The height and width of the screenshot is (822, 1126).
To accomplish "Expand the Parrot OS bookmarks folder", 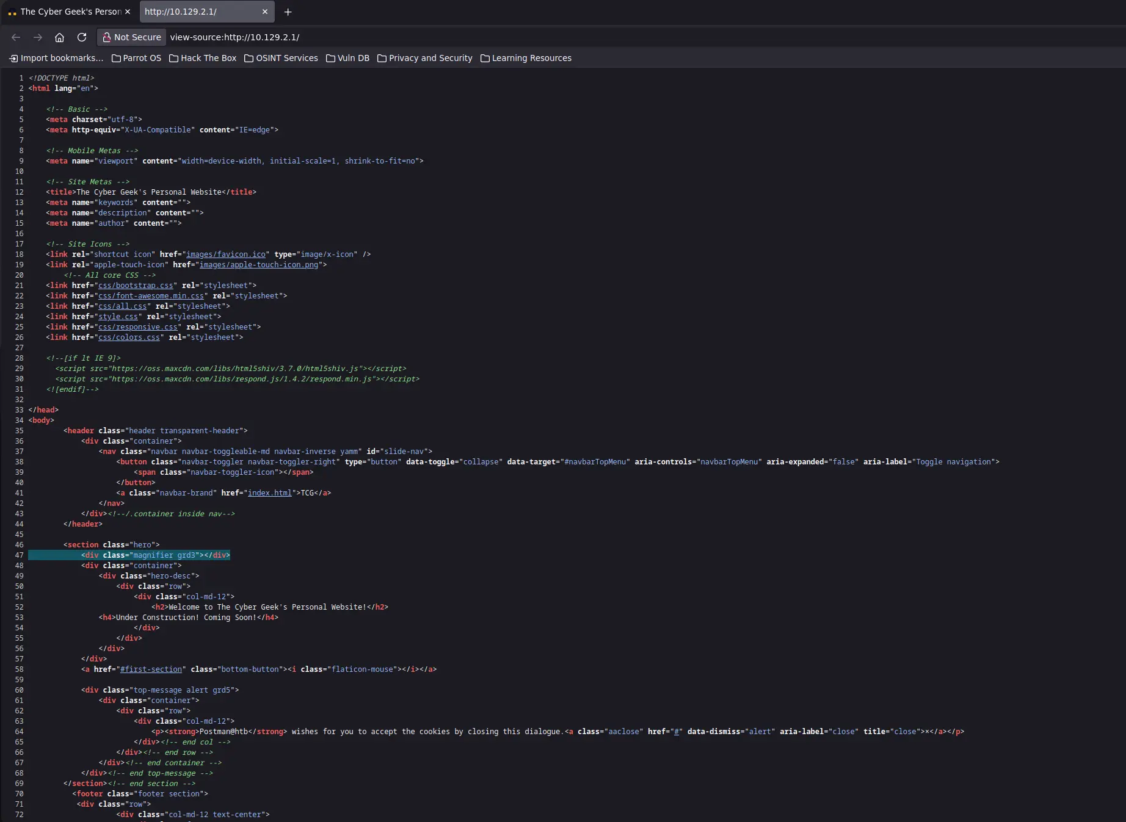I will coord(137,58).
